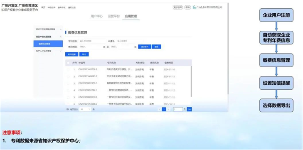Click application number CN201610891782.1
The width and height of the screenshot is (303, 150).
coord(88,90)
